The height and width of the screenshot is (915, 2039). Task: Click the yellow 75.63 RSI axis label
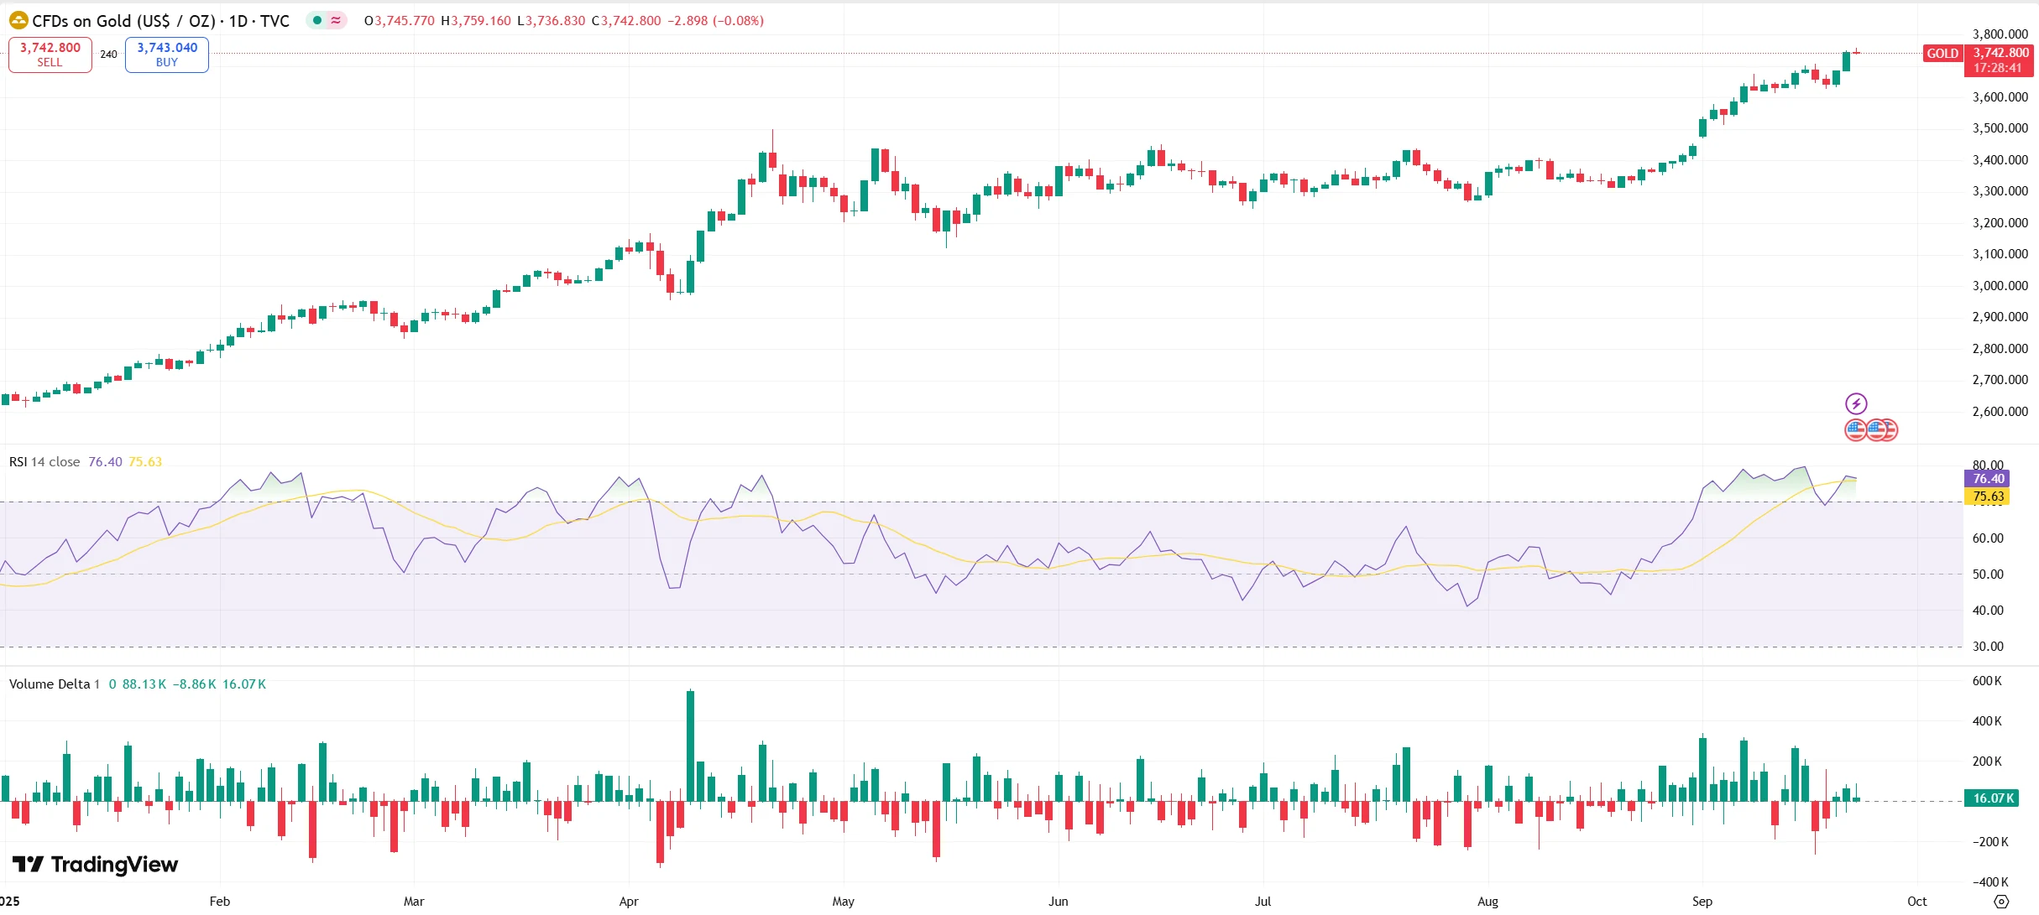tap(1987, 496)
